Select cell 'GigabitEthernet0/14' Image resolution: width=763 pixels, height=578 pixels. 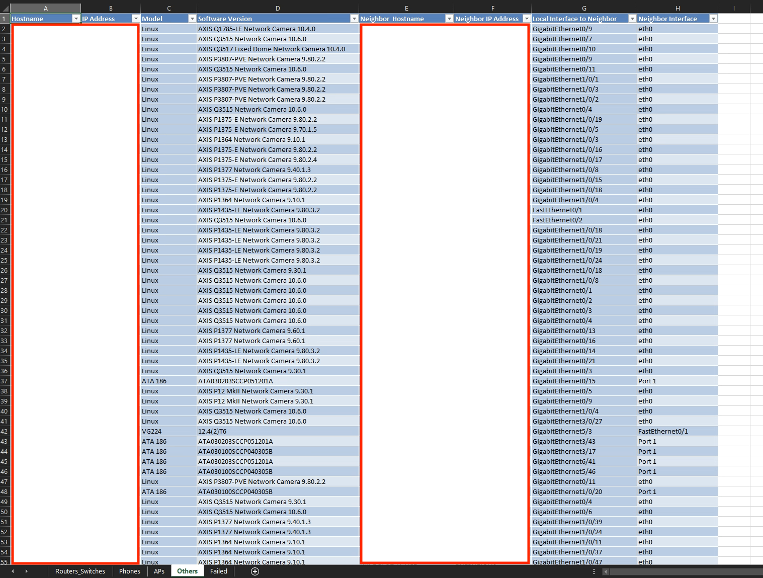tap(584, 351)
